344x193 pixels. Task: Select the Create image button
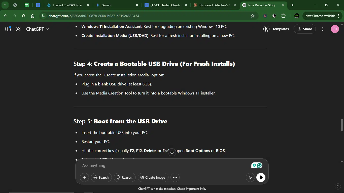[x=153, y=177]
